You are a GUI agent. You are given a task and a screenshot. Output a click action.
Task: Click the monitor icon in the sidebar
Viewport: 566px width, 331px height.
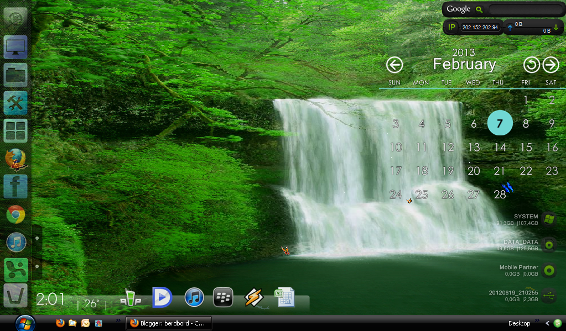pos(15,48)
